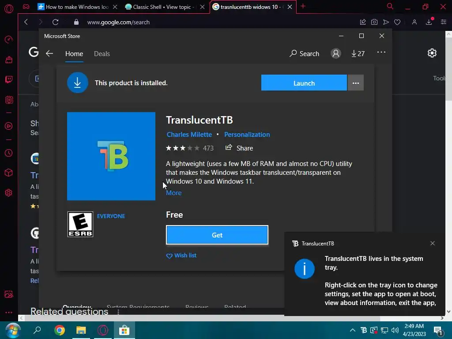The width and height of the screenshot is (452, 339).
Task: Click the heart bookmark icon in Opera toolbar
Action: (397, 22)
